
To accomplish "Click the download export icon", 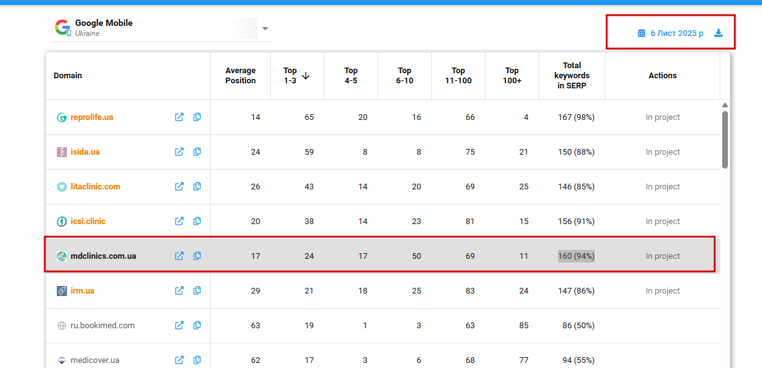I will (718, 33).
